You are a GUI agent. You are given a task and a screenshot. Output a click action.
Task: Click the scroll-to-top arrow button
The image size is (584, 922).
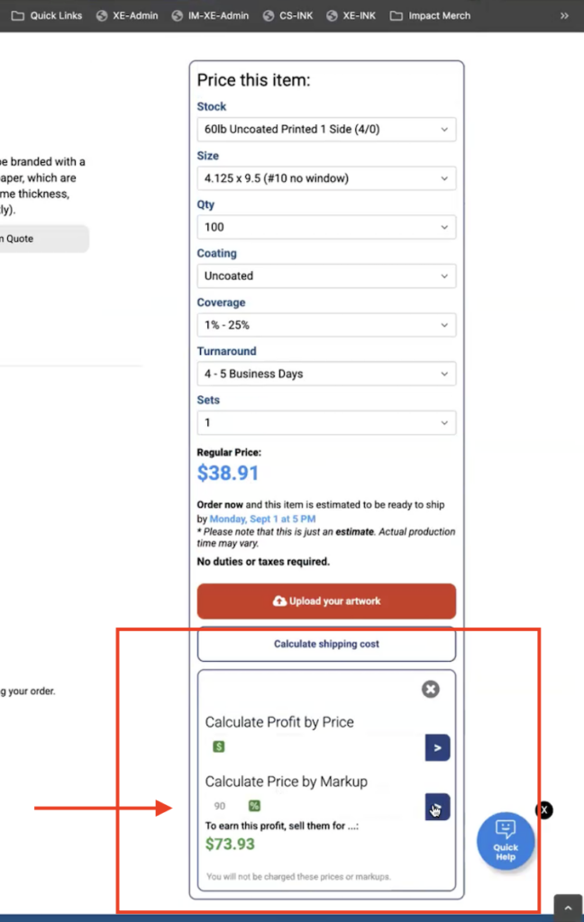click(568, 907)
